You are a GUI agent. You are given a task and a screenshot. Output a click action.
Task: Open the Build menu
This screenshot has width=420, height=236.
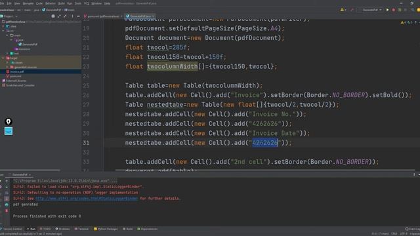62,3
